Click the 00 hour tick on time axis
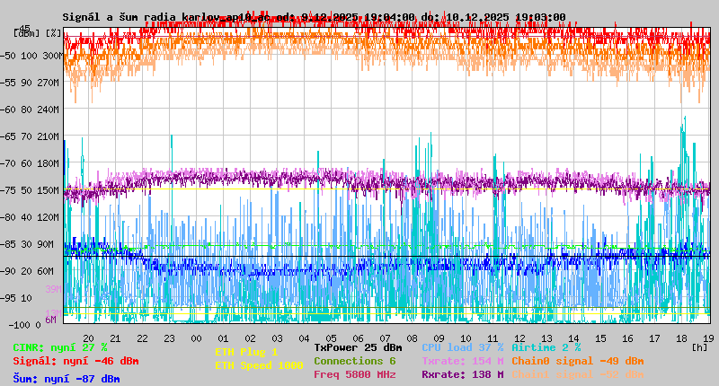 pos(197,338)
